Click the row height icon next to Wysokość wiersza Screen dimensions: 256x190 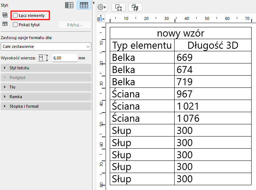pyautogui.click(x=43, y=58)
